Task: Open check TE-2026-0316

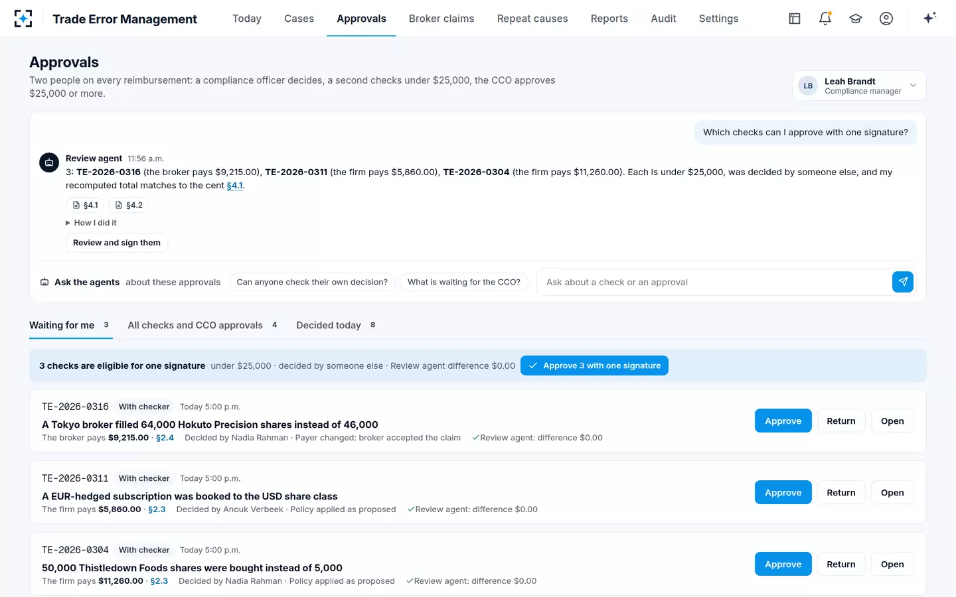Action: [x=892, y=421]
